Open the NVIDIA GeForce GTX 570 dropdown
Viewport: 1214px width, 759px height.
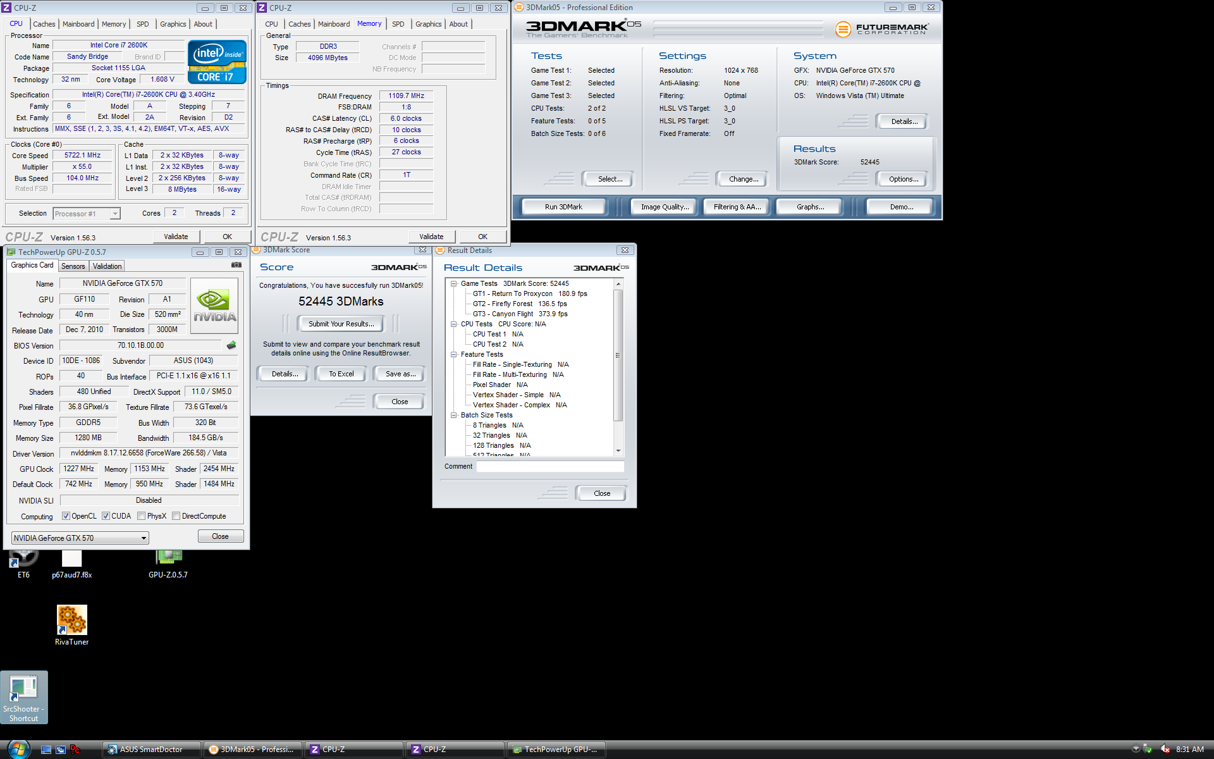coord(80,538)
